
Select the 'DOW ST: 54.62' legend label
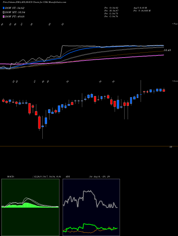[15, 8]
